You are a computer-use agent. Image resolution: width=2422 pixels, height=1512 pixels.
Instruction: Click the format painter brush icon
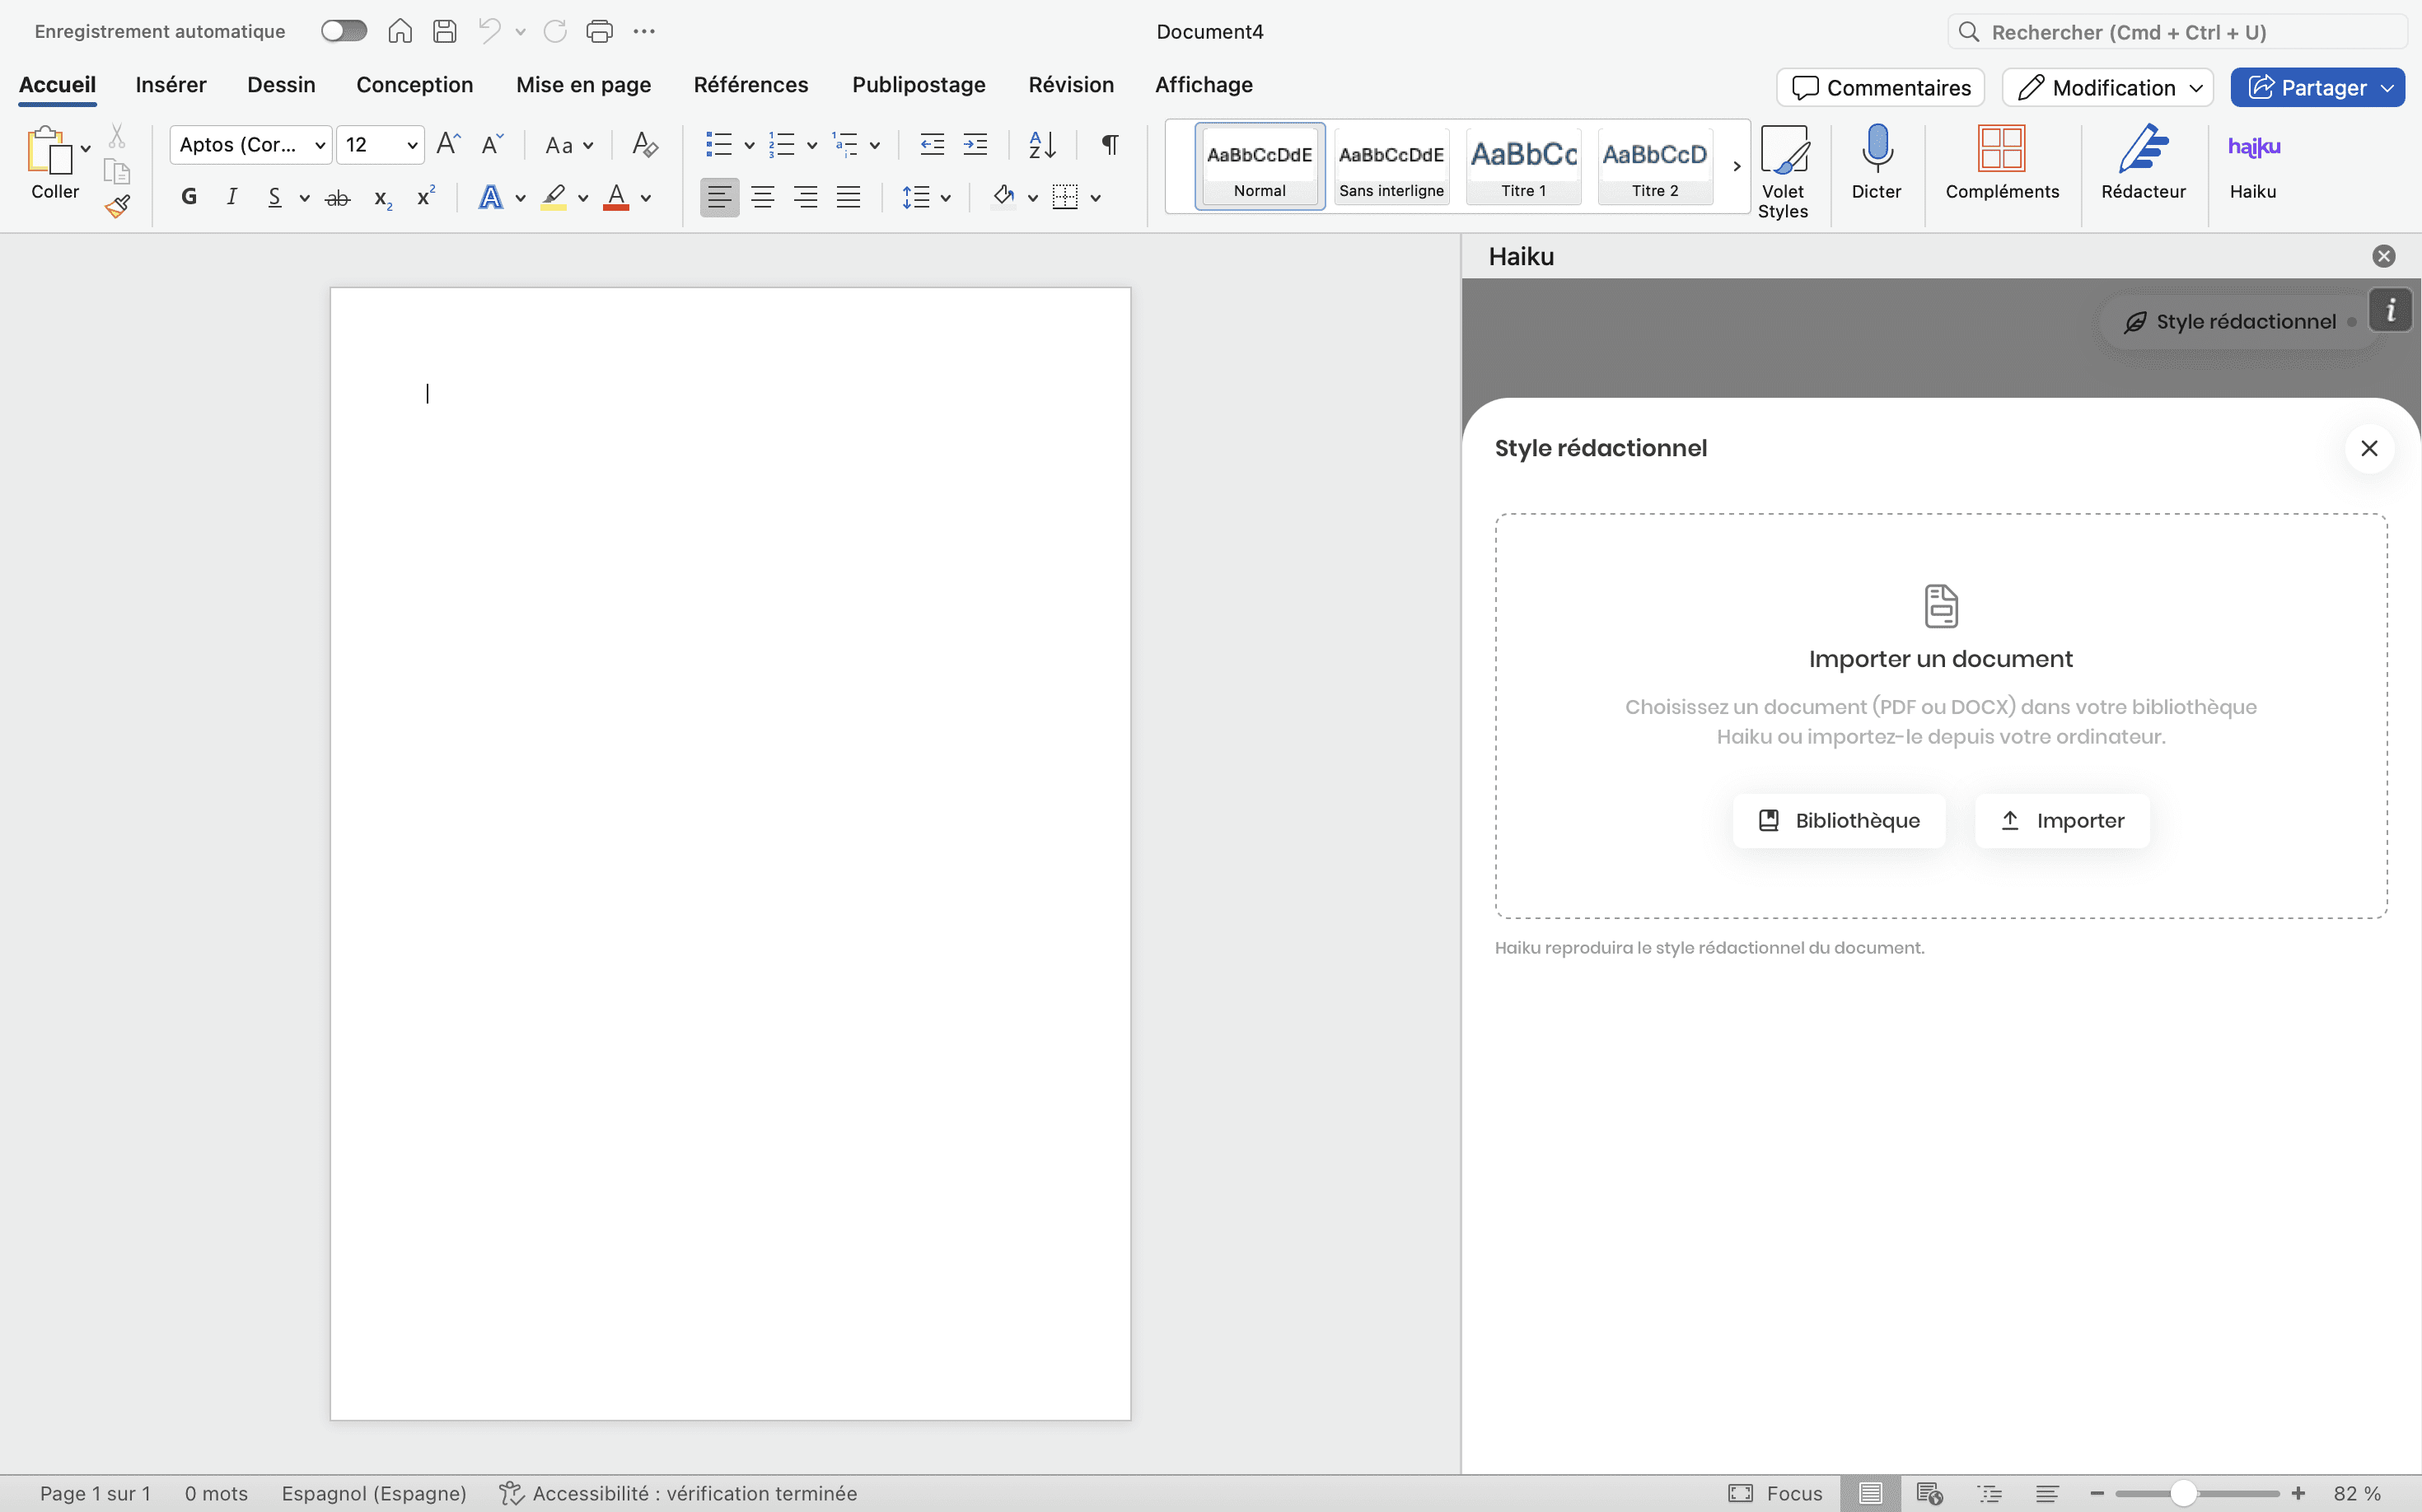pos(117,206)
